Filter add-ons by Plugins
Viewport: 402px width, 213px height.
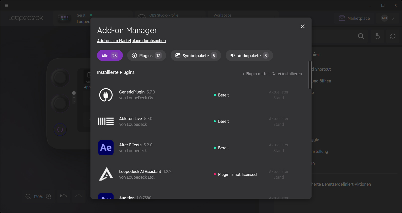point(146,56)
